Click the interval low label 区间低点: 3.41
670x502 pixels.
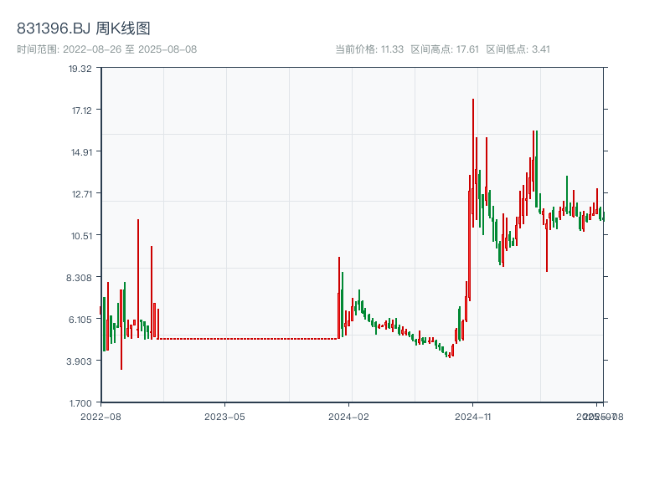518,49
